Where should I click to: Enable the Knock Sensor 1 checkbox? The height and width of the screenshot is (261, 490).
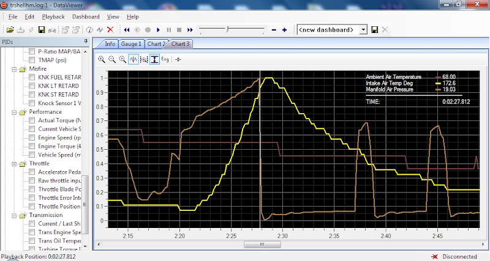[x=32, y=103]
